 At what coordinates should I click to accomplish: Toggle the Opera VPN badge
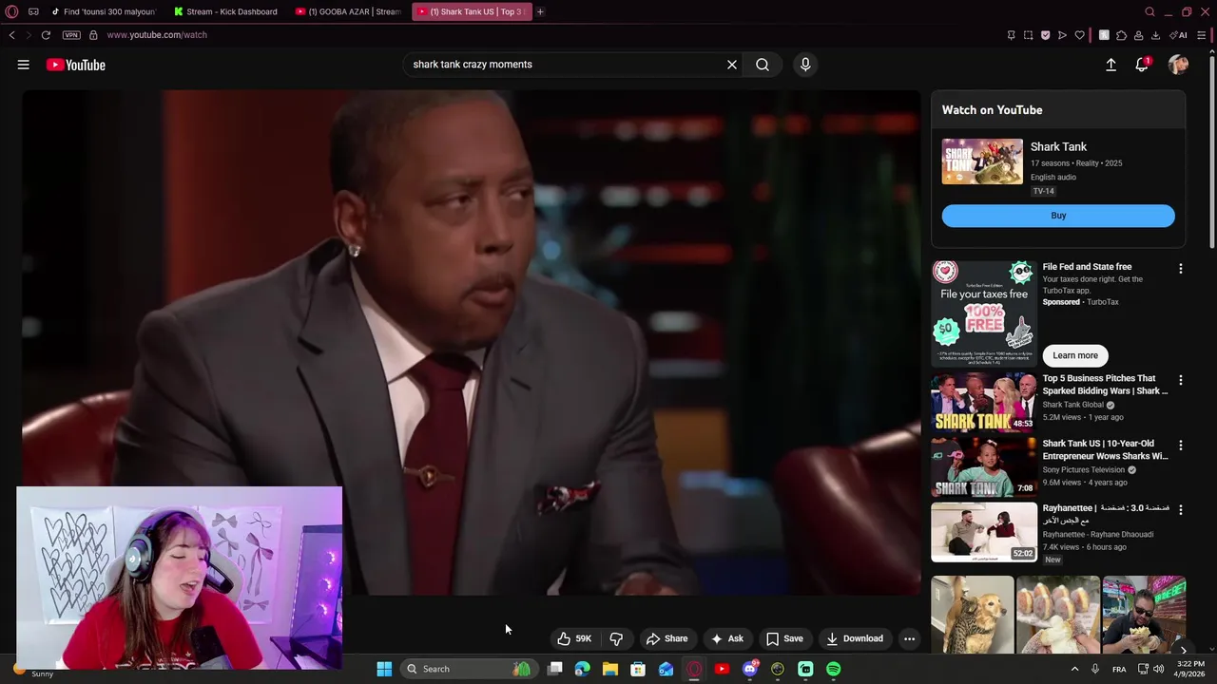point(71,35)
